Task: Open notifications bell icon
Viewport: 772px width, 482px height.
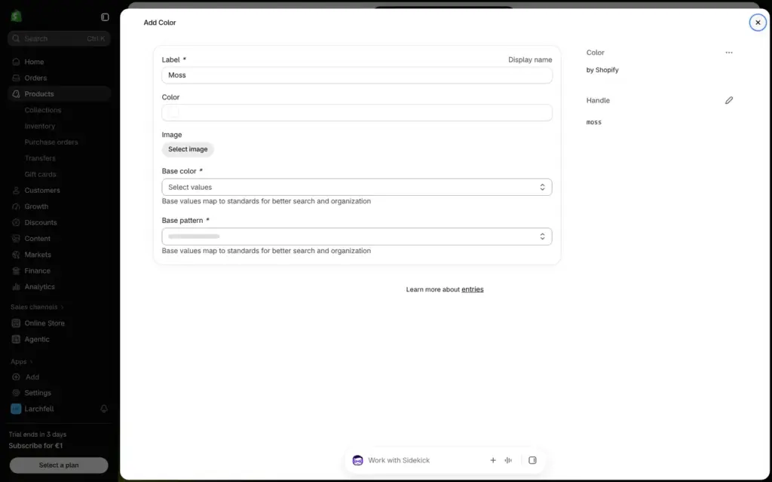Action: click(104, 409)
